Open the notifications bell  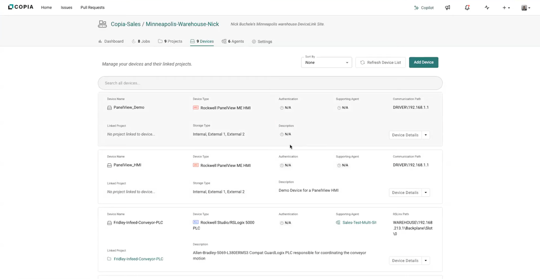pyautogui.click(x=467, y=8)
